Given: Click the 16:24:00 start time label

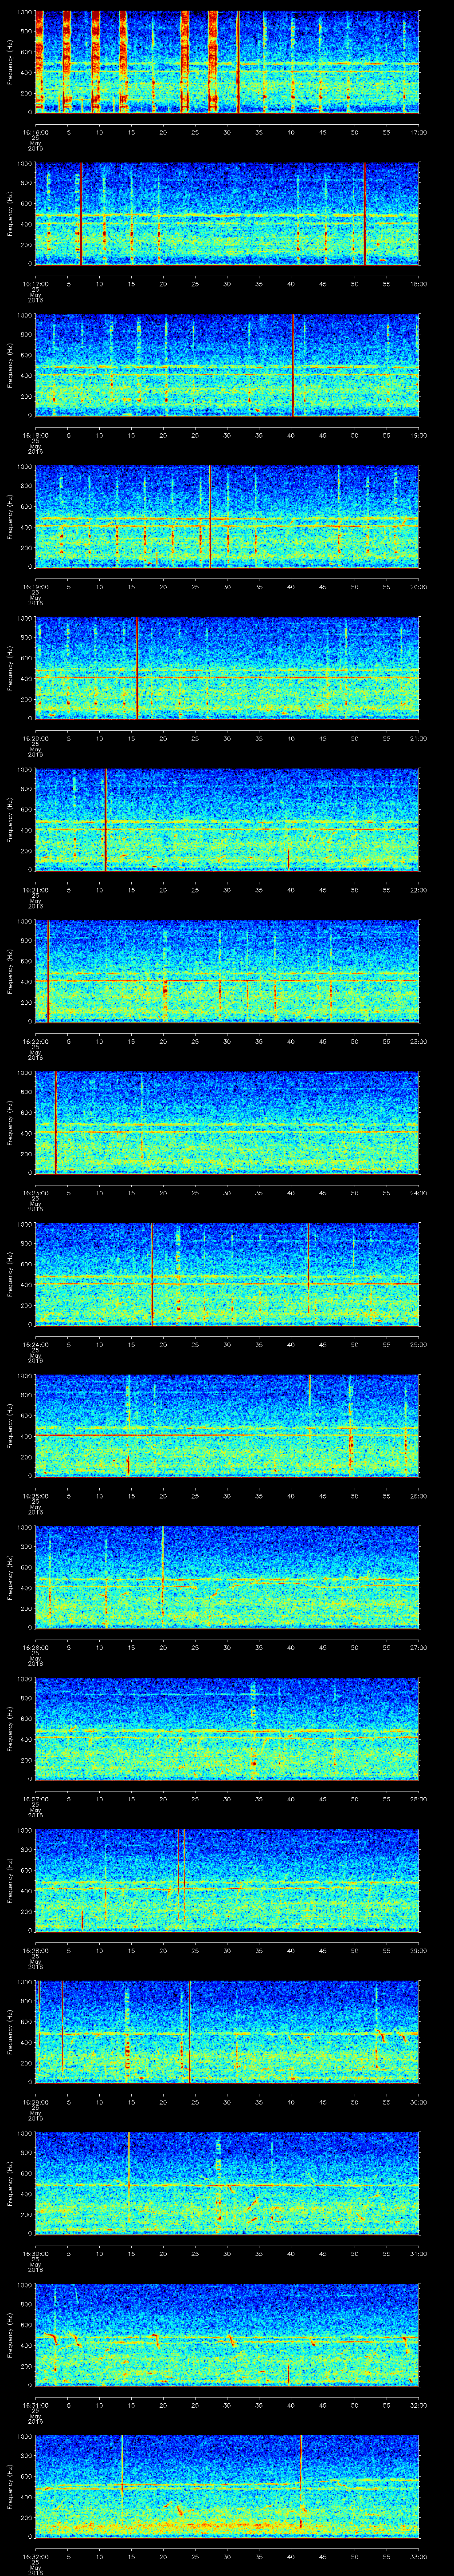Looking at the screenshot, I should pos(36,1344).
